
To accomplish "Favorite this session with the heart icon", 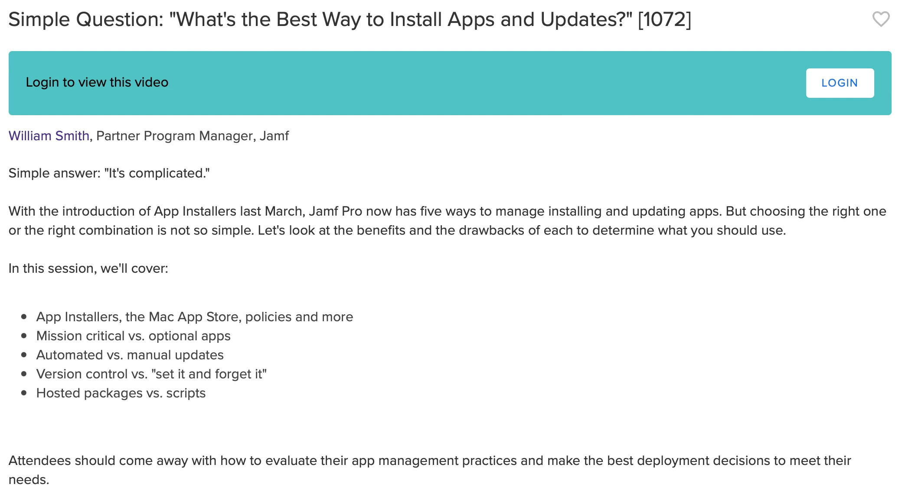I will click(881, 19).
